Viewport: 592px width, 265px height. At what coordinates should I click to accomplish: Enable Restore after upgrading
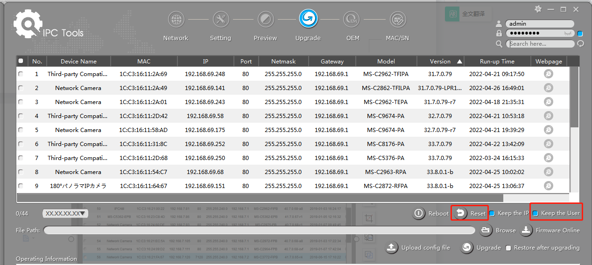point(508,248)
